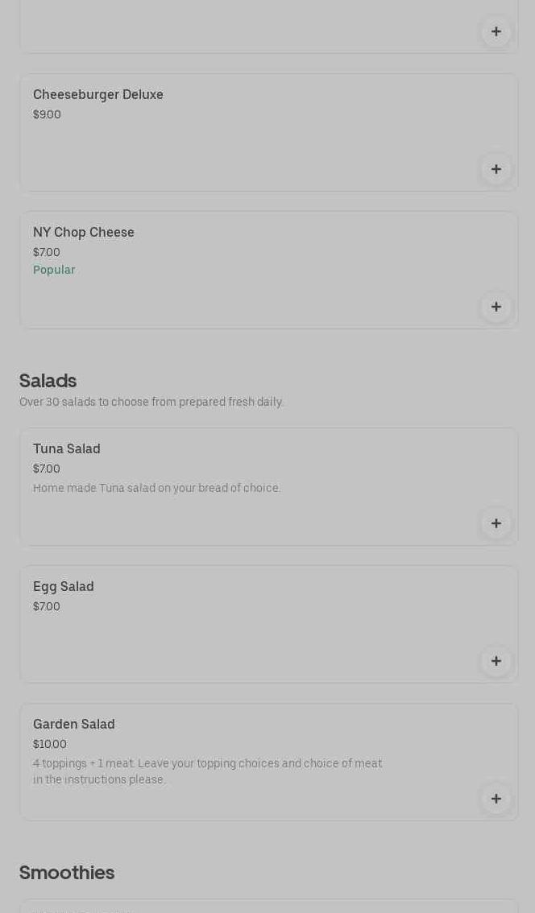Screen dimensions: 535x913
Task: Open the first card under Smoothies
Action: 268,906
